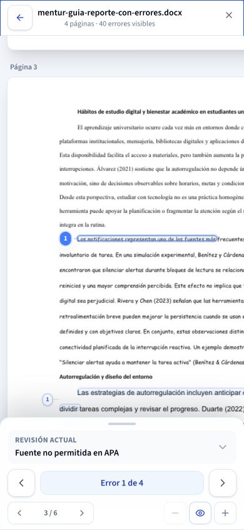Close the document viewer with X
Viewport: 244px width, 530px height.
[229, 15]
